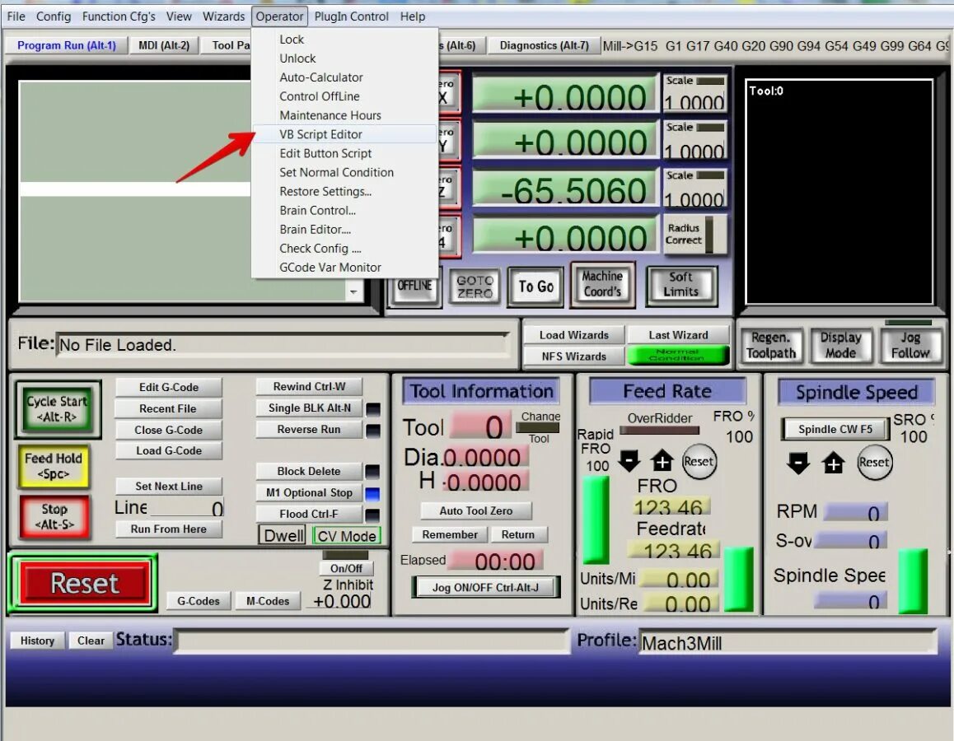Screen dimensions: 954x741
Task: Click the yellow Feed Hold button
Action: (x=54, y=466)
